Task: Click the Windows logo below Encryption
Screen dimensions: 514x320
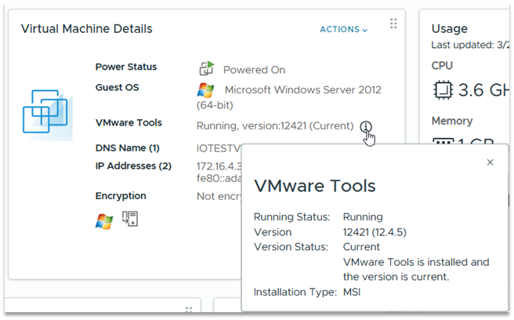Action: pyautogui.click(x=104, y=221)
